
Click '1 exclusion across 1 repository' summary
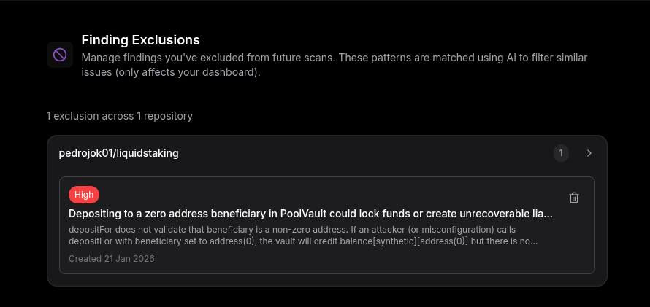click(119, 116)
